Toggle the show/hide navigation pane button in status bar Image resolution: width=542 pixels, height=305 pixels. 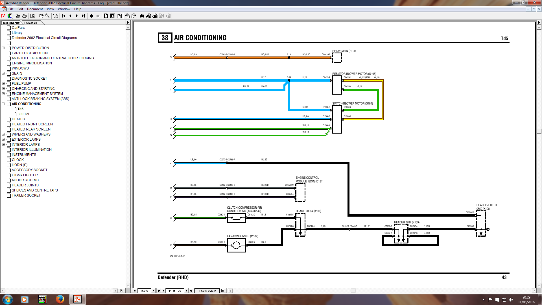(x=135, y=291)
